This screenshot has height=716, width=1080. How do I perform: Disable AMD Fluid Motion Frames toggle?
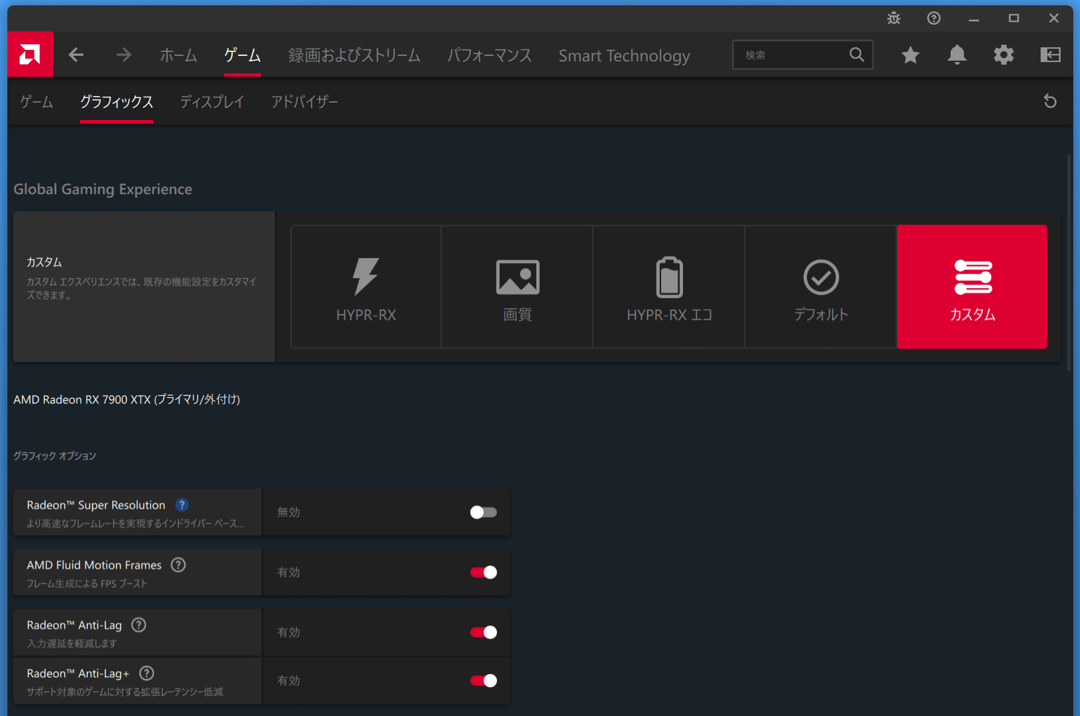click(484, 572)
